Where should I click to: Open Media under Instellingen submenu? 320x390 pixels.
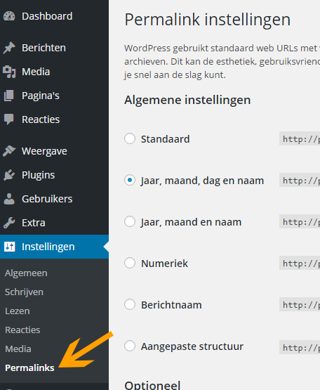pyautogui.click(x=18, y=349)
